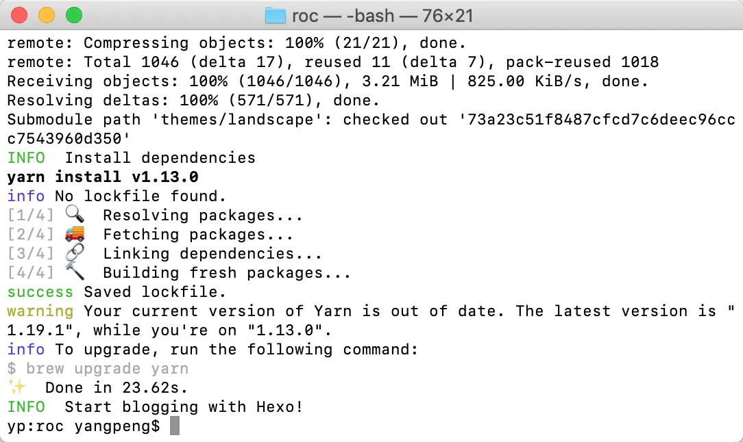This screenshot has height=442, width=743.
Task: Click the 'brew upgrade yarn' command text
Action: tap(107, 368)
